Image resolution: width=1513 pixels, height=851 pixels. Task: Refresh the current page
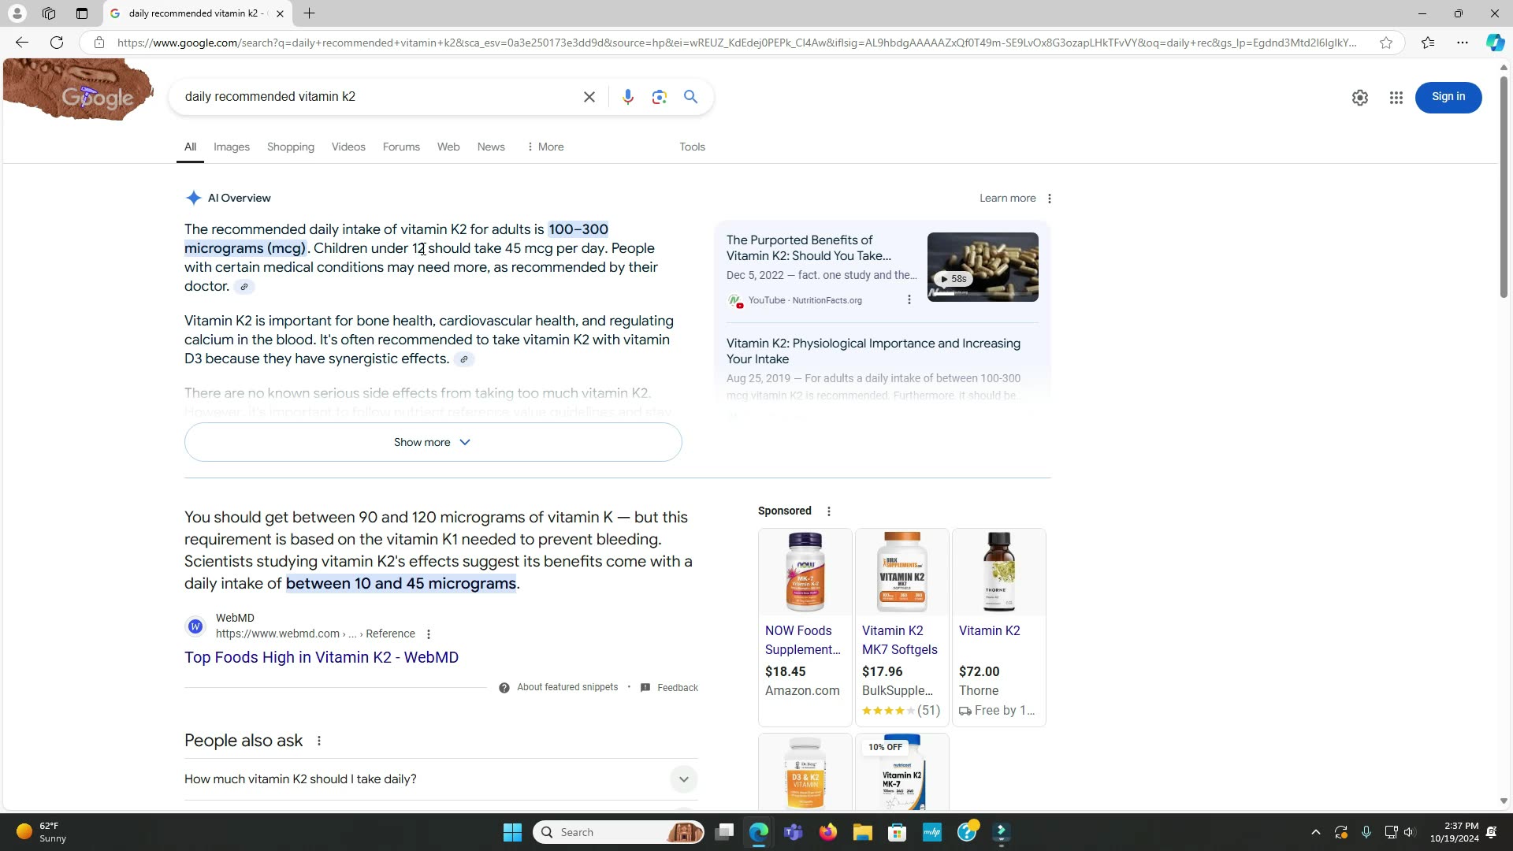[57, 43]
